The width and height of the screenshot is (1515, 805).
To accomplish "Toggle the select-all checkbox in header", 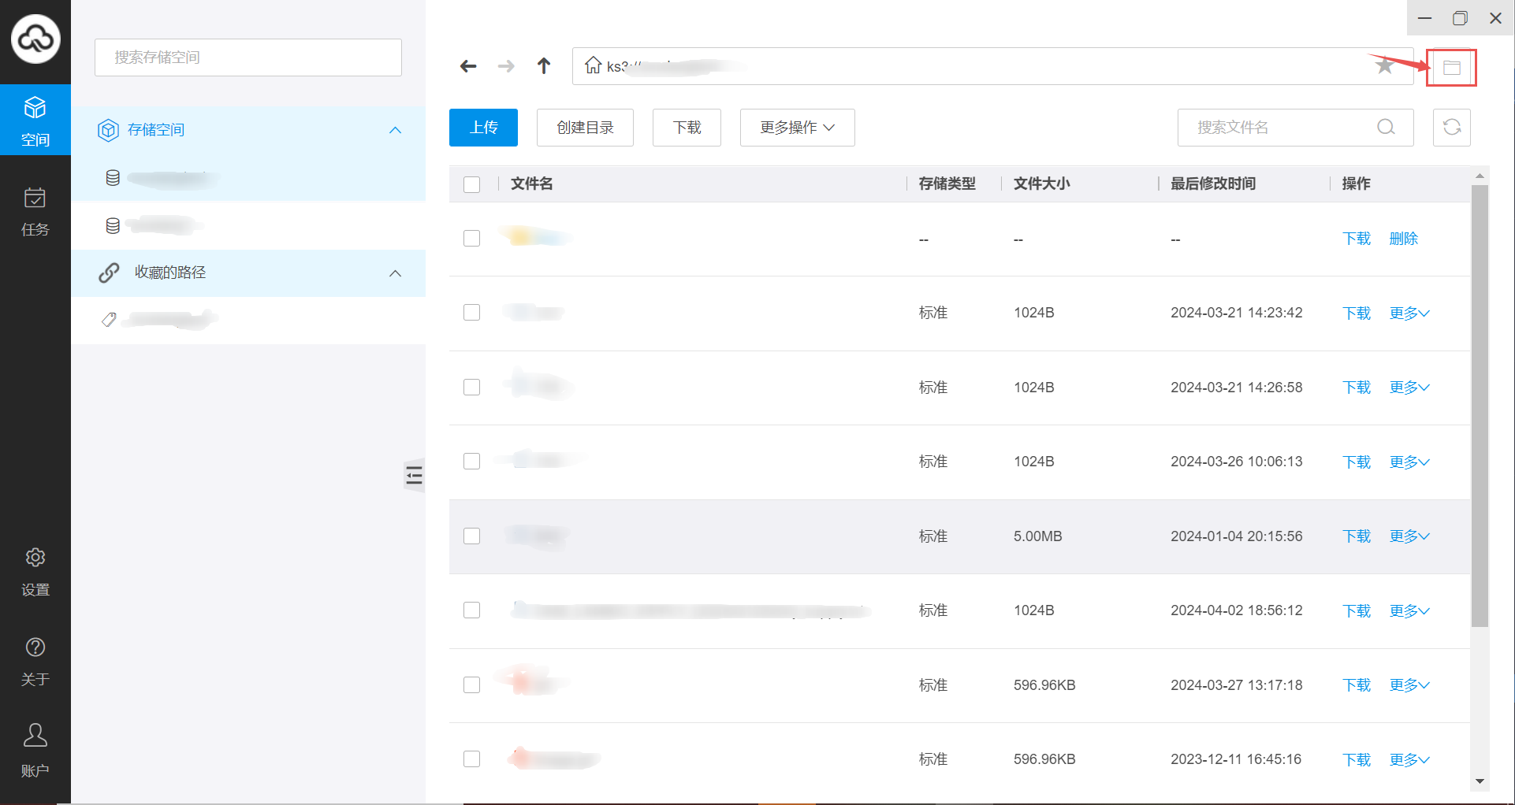I will (x=472, y=184).
